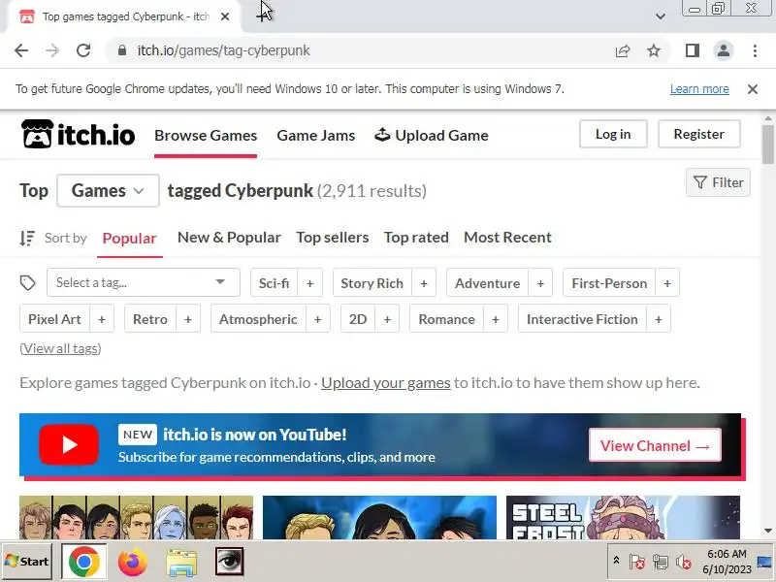Click the YouTube play logo in banner

(x=69, y=445)
